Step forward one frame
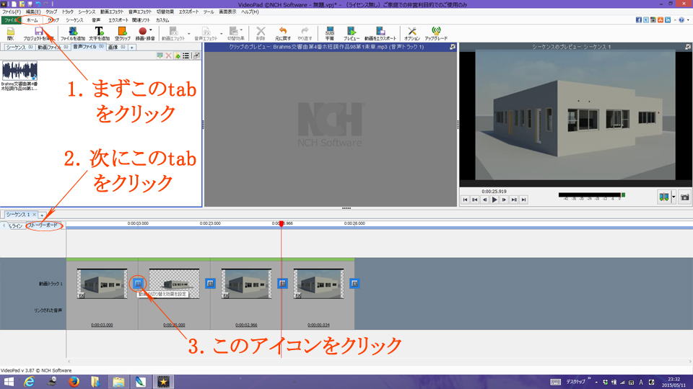This screenshot has height=389, width=693. 504,200
